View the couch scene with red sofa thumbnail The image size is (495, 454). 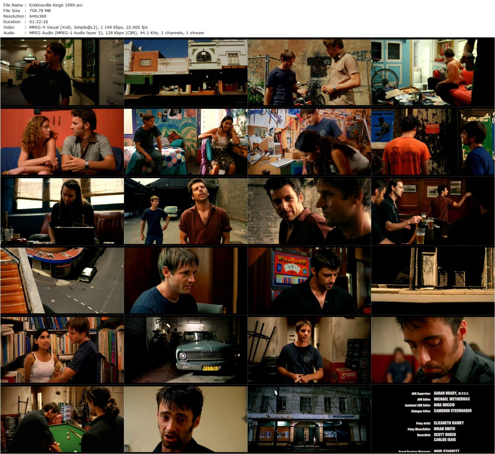433,71
